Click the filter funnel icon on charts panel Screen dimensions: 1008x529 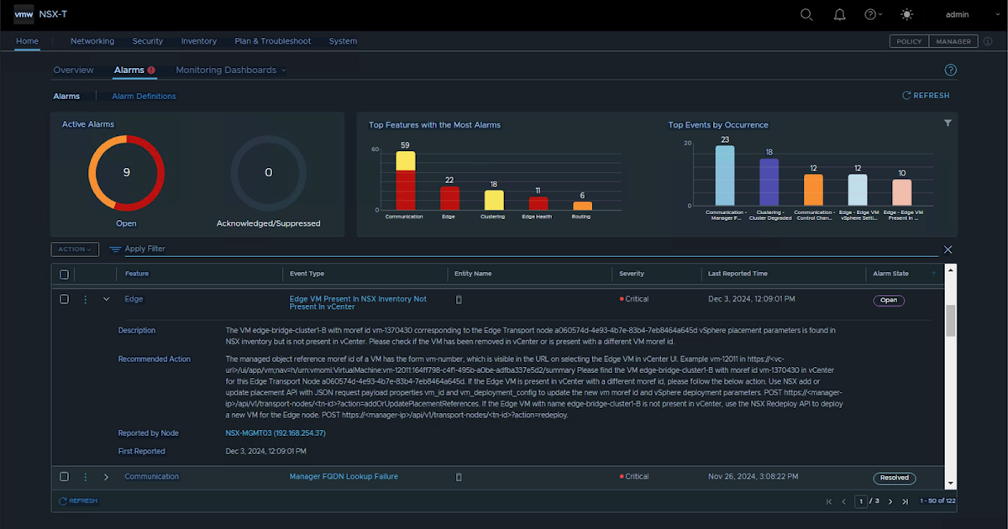[x=948, y=123]
